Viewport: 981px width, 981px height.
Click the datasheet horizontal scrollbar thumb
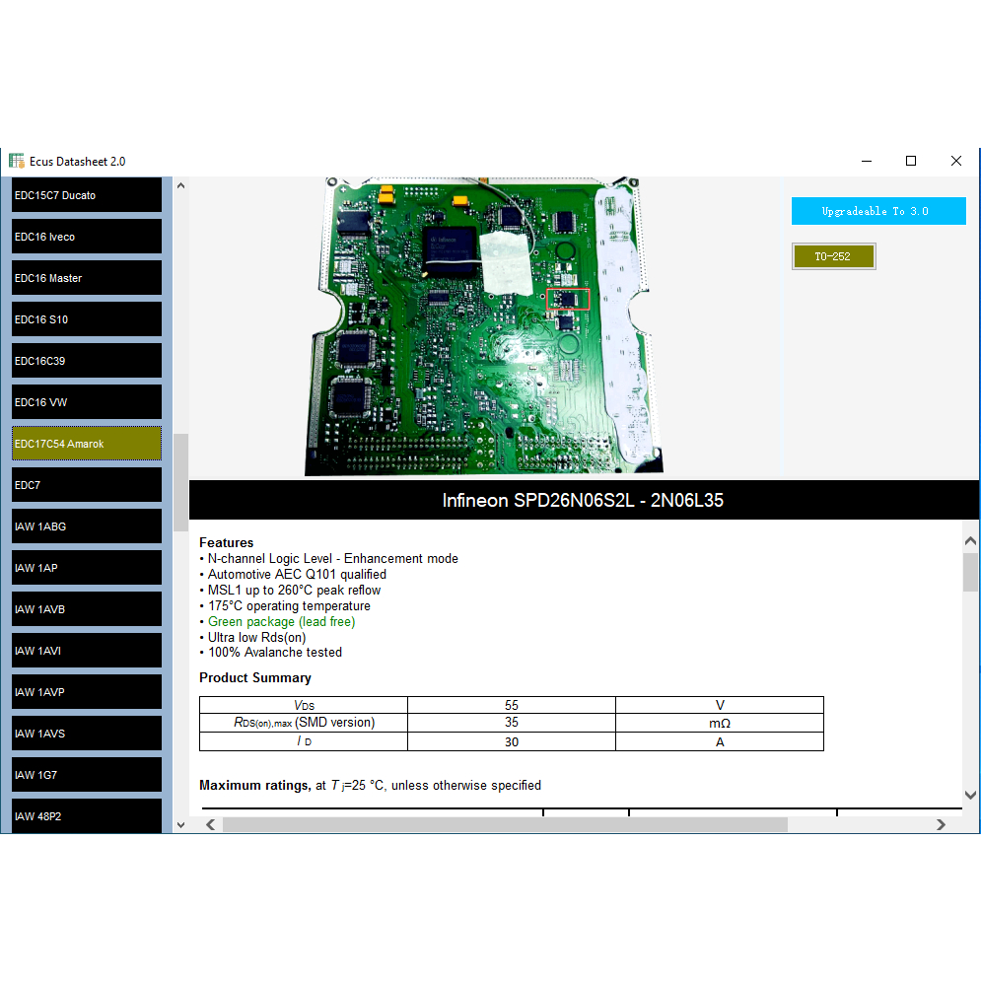[504, 824]
